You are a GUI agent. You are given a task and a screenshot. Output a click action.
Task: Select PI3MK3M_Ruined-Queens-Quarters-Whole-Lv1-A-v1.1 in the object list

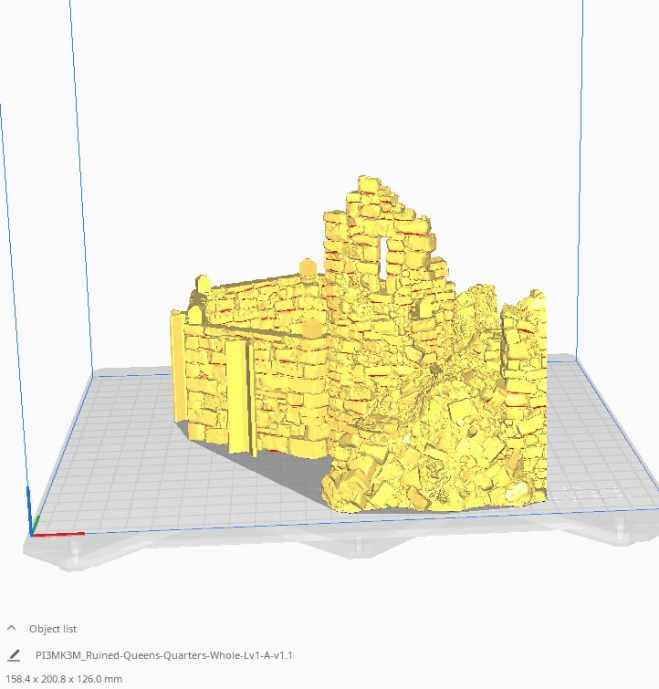click(x=164, y=655)
